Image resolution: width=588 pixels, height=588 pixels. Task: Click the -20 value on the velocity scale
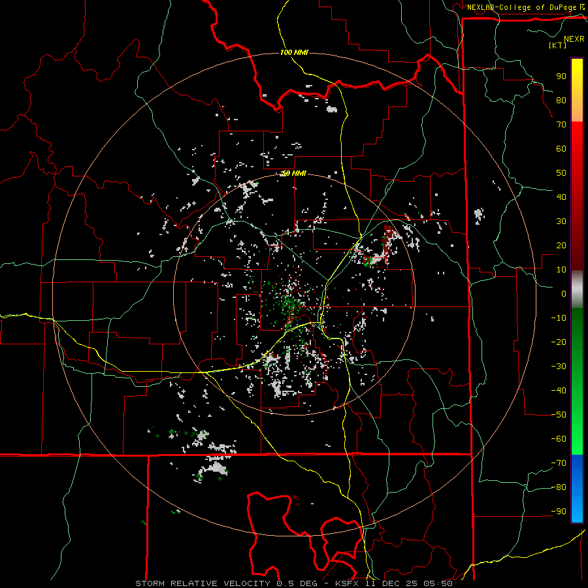pos(559,342)
